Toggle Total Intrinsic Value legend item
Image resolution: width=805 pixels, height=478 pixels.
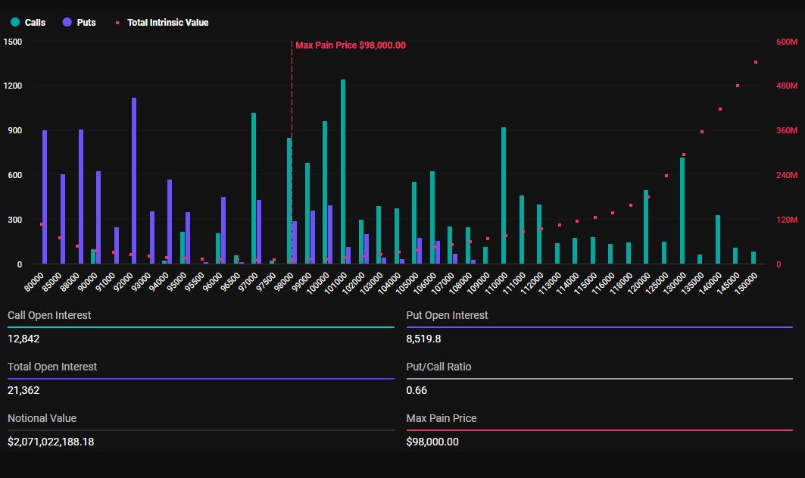[x=162, y=22]
